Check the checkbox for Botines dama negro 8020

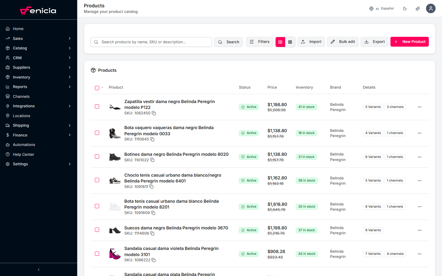pos(97,156)
